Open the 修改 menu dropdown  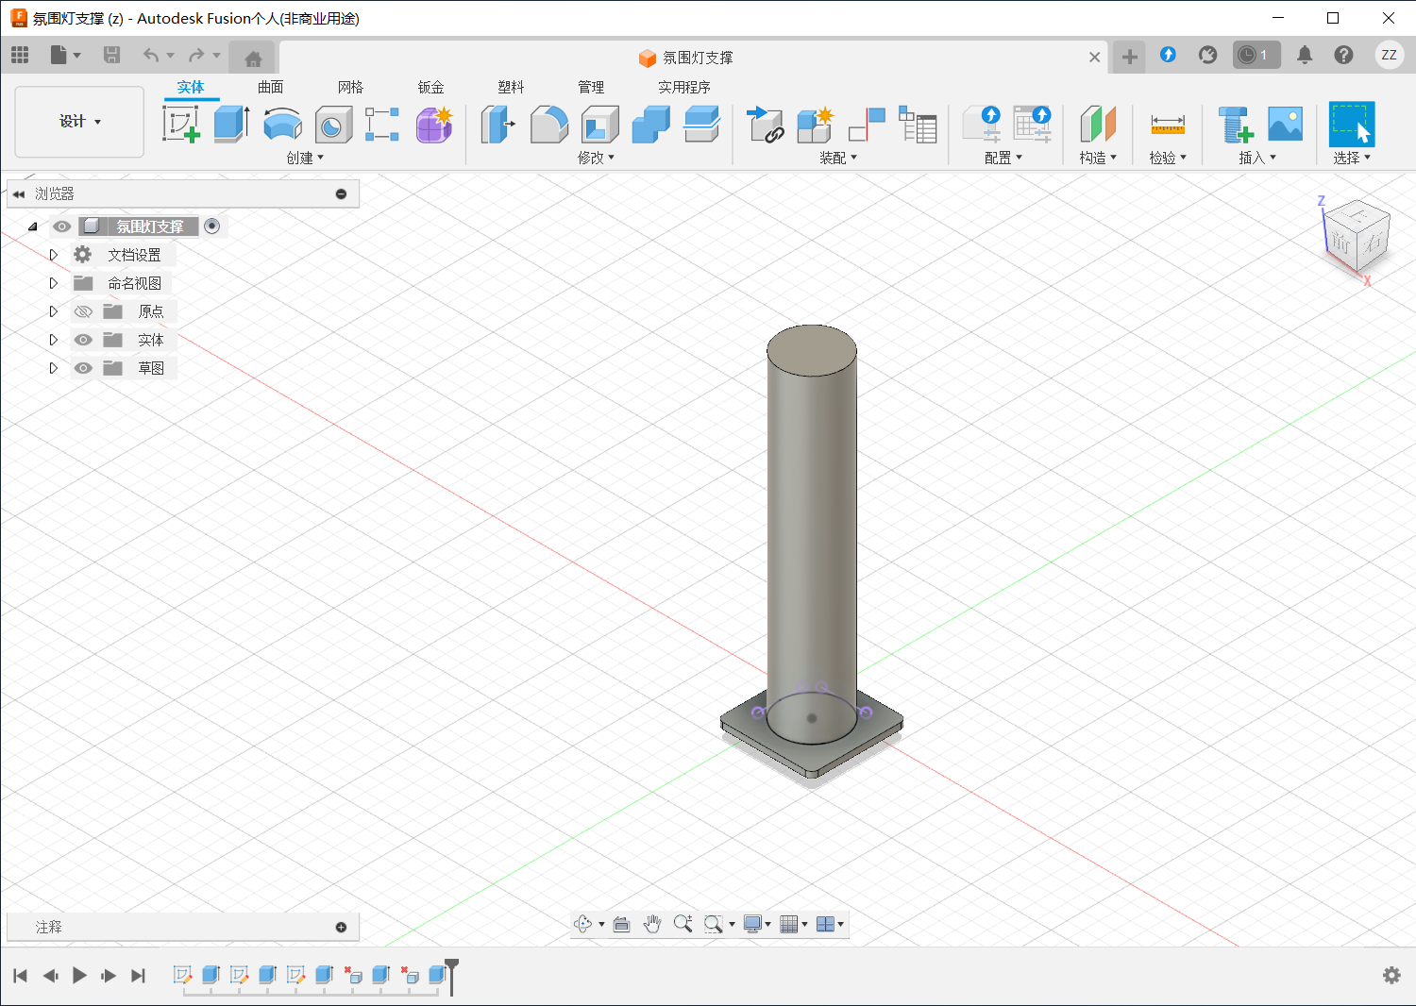click(596, 158)
